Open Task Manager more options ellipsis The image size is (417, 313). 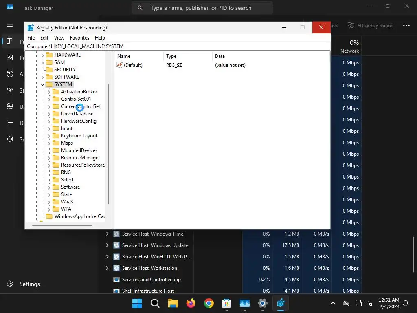coord(406,26)
